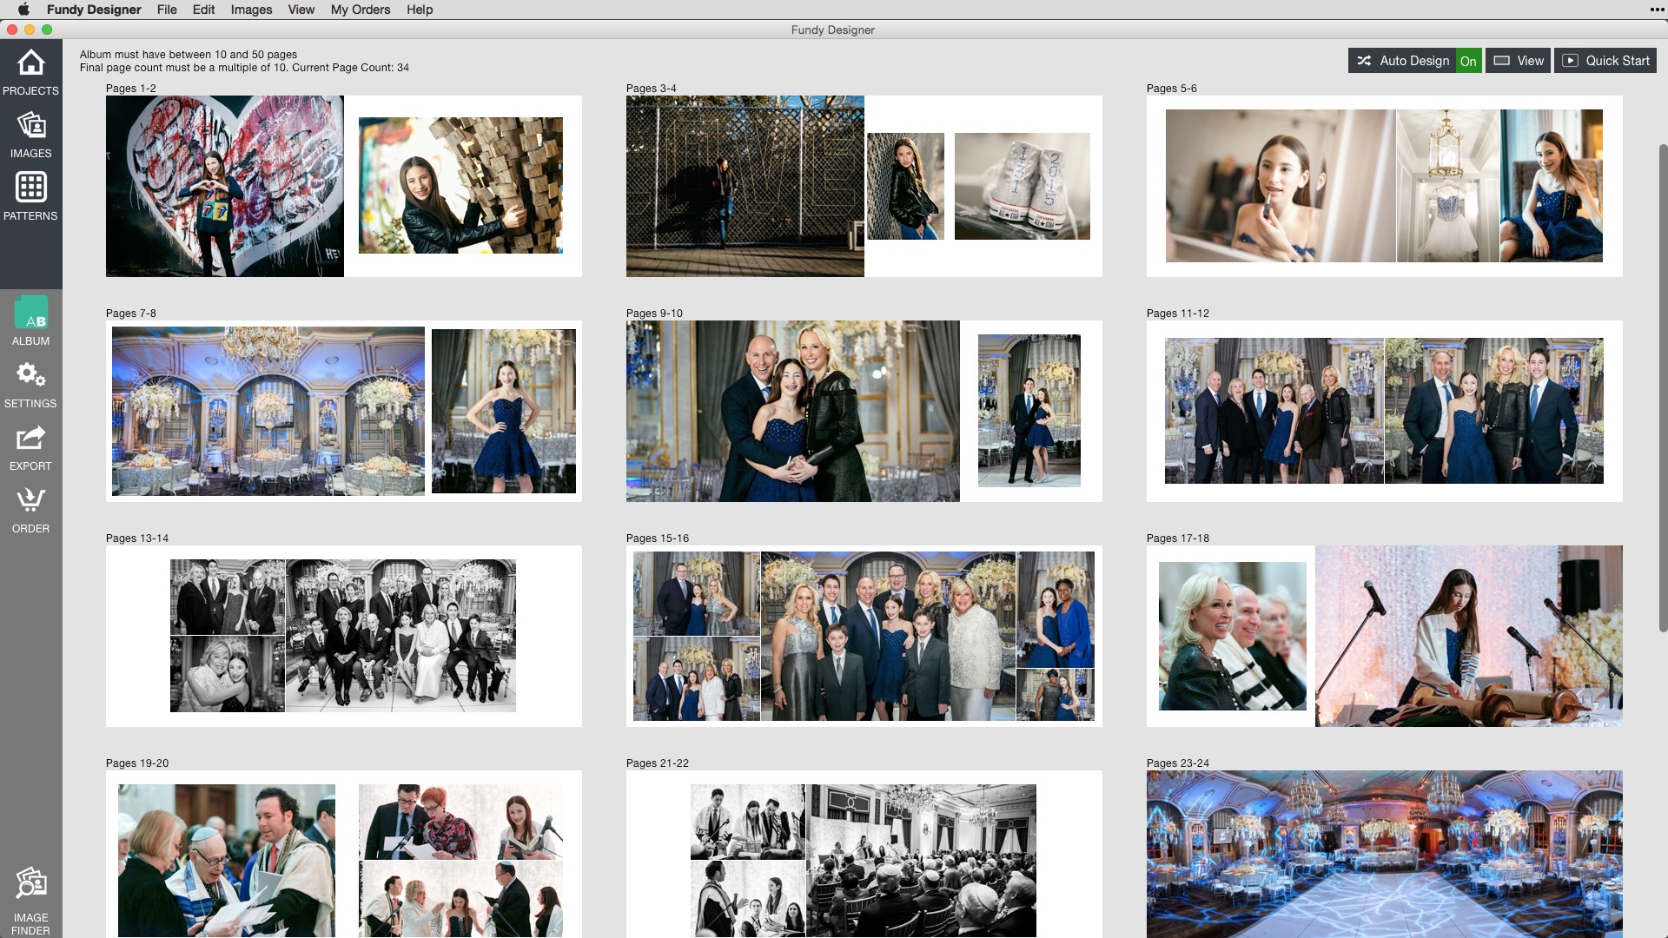The height and width of the screenshot is (938, 1668).
Task: Select the Pages 21-22 spread
Action: click(864, 854)
